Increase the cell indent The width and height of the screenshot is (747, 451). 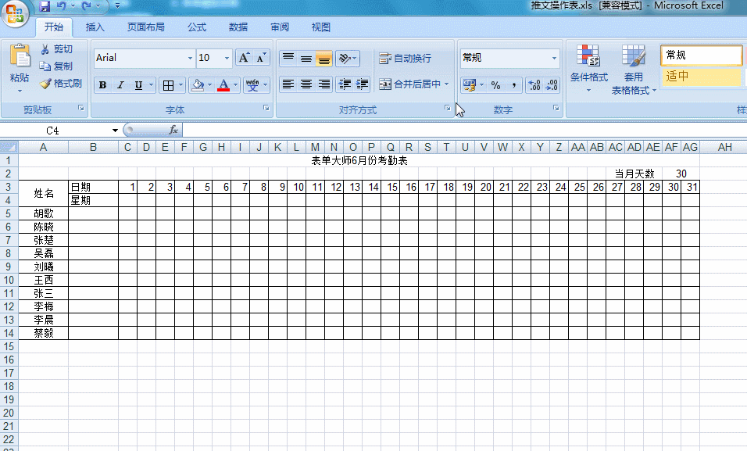[362, 84]
